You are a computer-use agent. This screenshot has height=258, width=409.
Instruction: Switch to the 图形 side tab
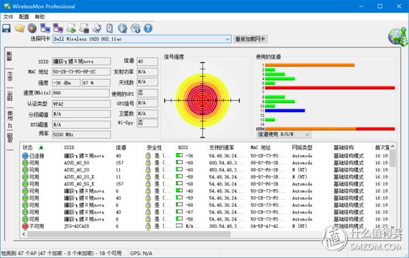point(10,96)
